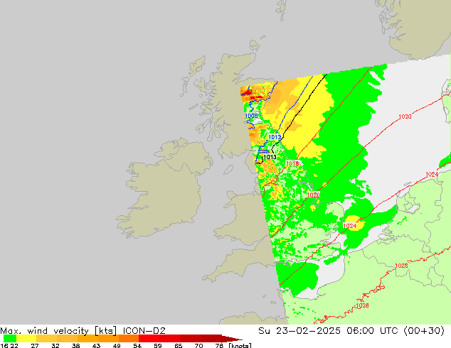Screen dimensions: 451x348
Task: Click the pale orange 27–32 knots legend swatch
Action: point(47,339)
